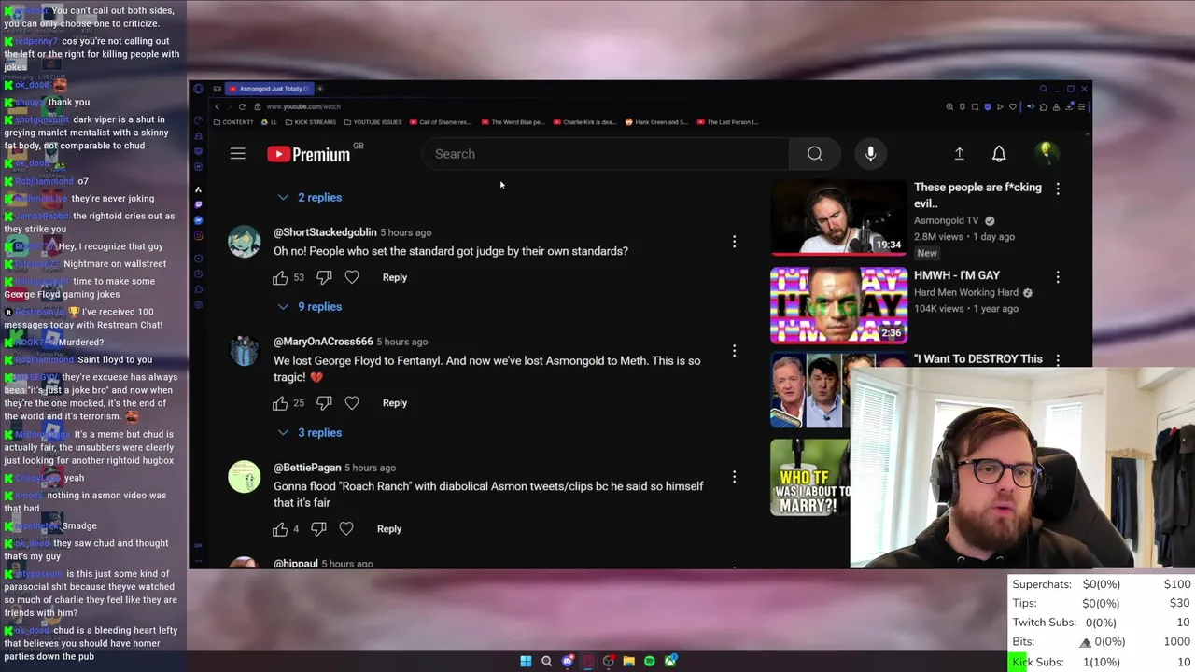The height and width of the screenshot is (672, 1195).
Task: Like ShortStackedgoblin's comment
Action: pos(280,277)
